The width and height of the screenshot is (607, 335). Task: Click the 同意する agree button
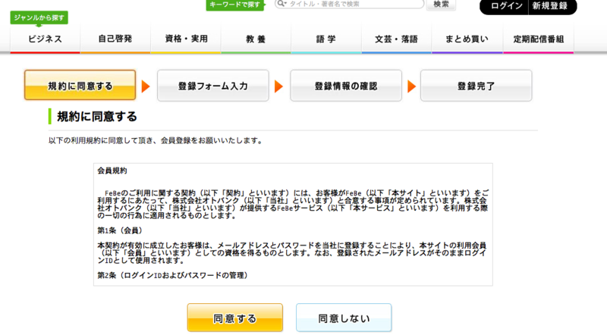[x=235, y=318]
